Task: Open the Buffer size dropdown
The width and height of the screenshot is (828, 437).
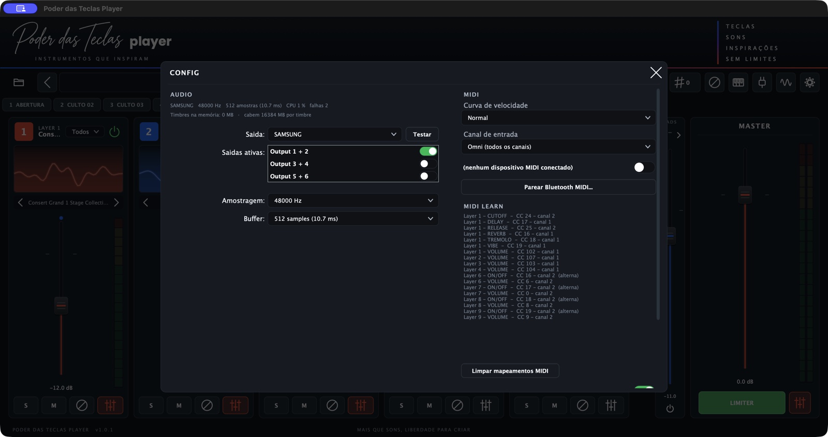Action: pos(353,219)
